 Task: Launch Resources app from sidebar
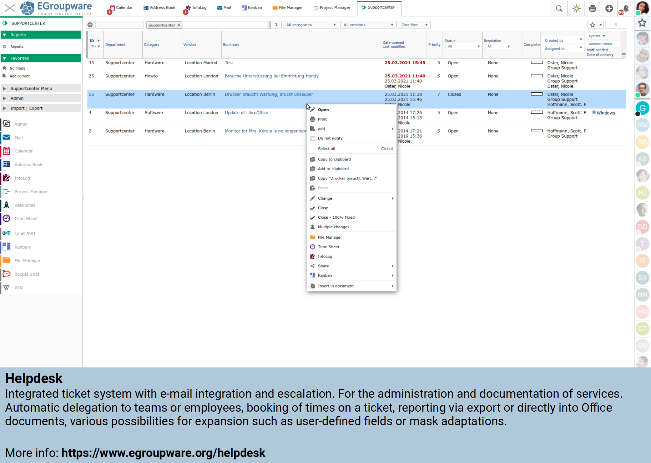tap(25, 205)
